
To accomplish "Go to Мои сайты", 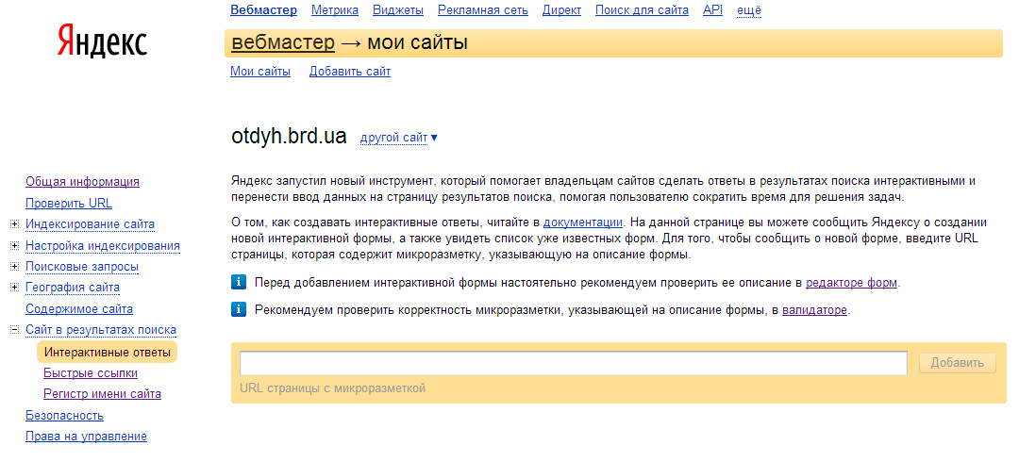I will pos(260,72).
